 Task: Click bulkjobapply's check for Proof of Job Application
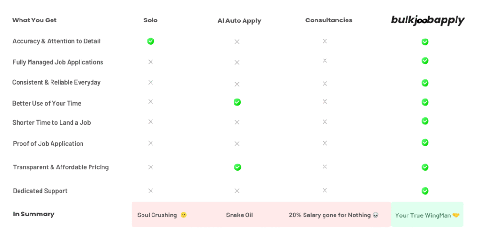(425, 142)
